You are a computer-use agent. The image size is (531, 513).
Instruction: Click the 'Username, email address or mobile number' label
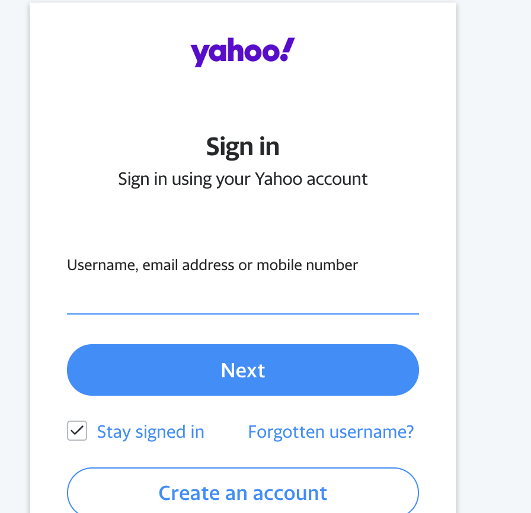point(212,265)
